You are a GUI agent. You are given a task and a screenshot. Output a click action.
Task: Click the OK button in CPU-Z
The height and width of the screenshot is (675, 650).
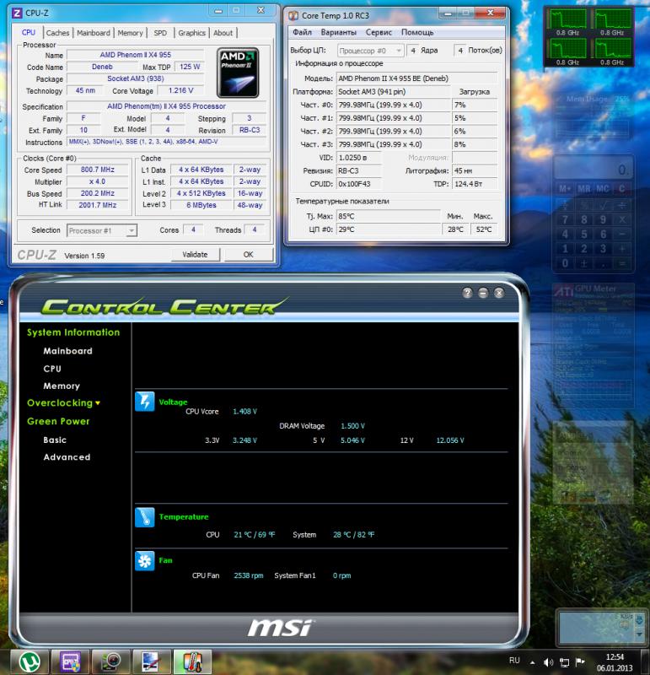click(x=248, y=254)
